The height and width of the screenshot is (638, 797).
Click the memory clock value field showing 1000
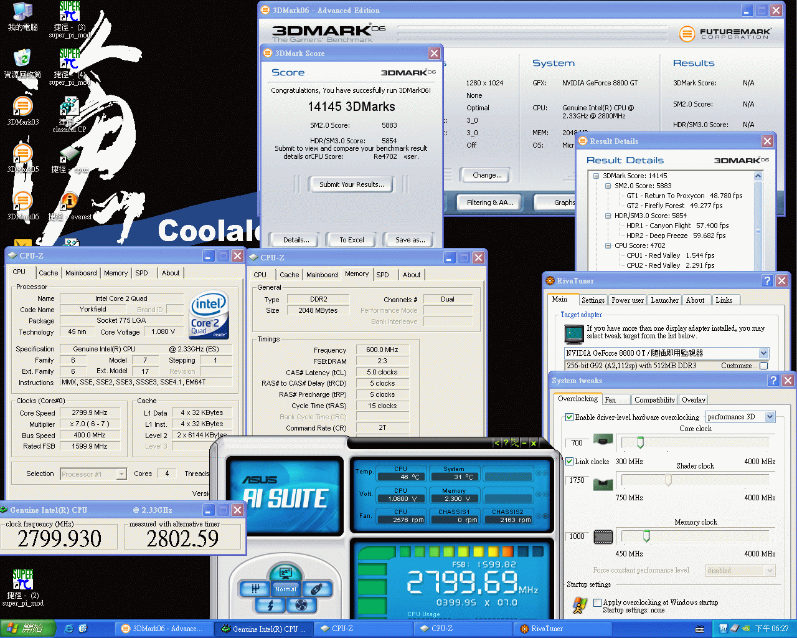coord(577,536)
